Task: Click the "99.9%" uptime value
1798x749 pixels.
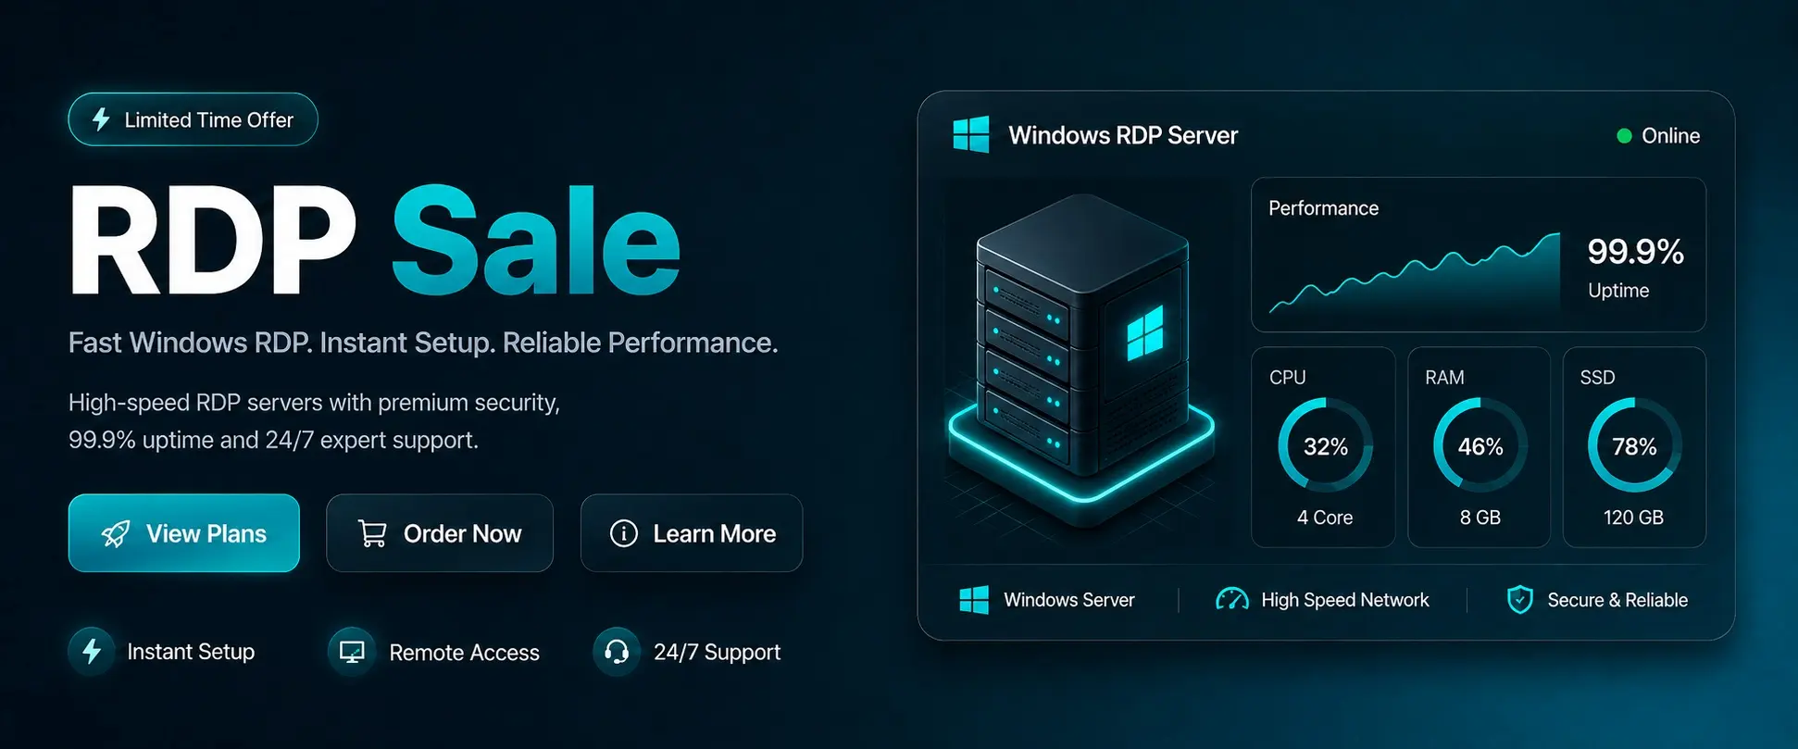Action: 1635,252
